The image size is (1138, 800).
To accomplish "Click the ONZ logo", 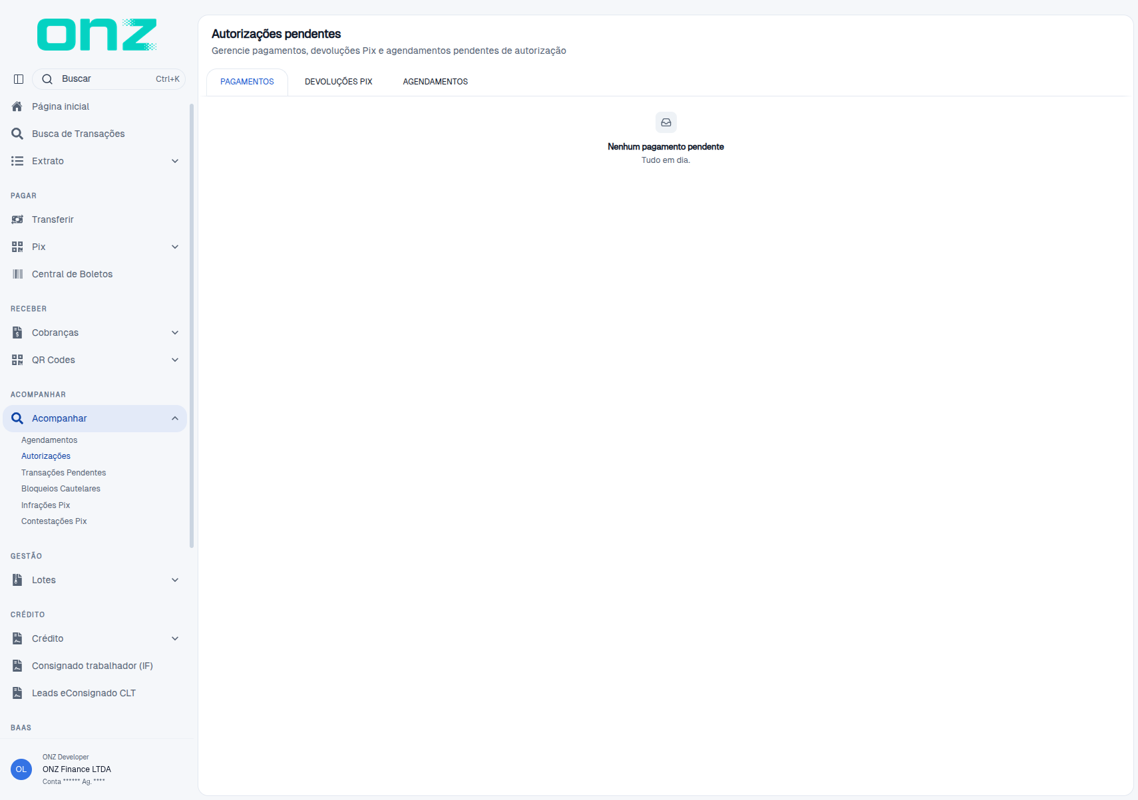I will (x=97, y=35).
